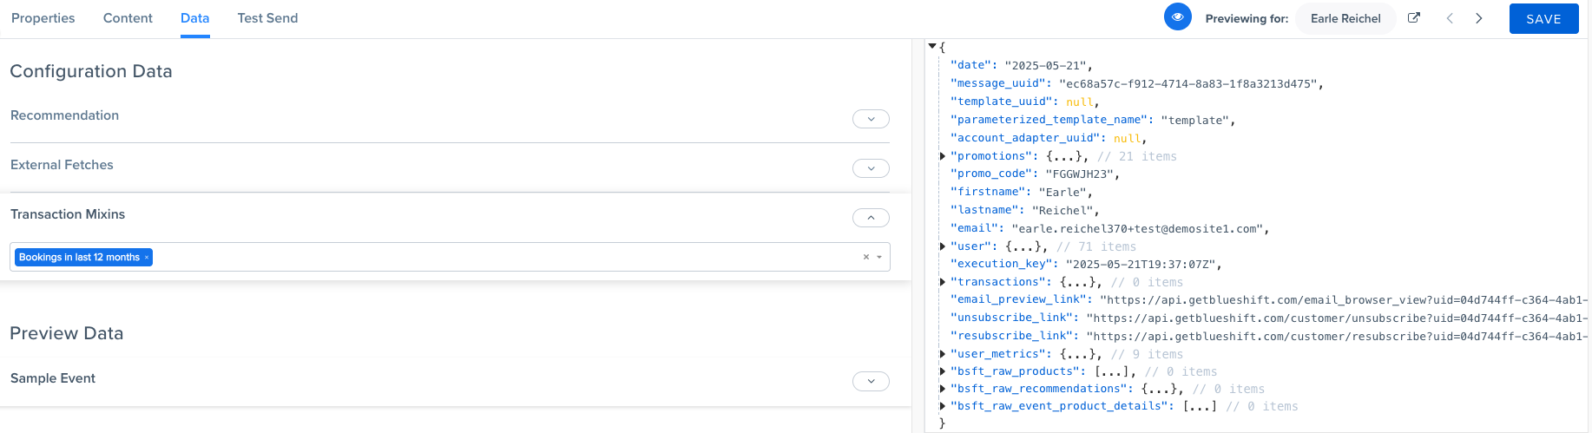
Task: Open preview in new window icon
Action: point(1414,18)
